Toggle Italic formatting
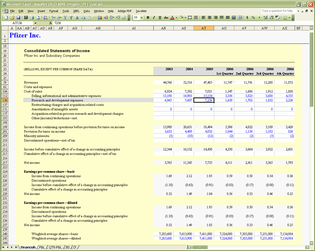 [x=154, y=18]
